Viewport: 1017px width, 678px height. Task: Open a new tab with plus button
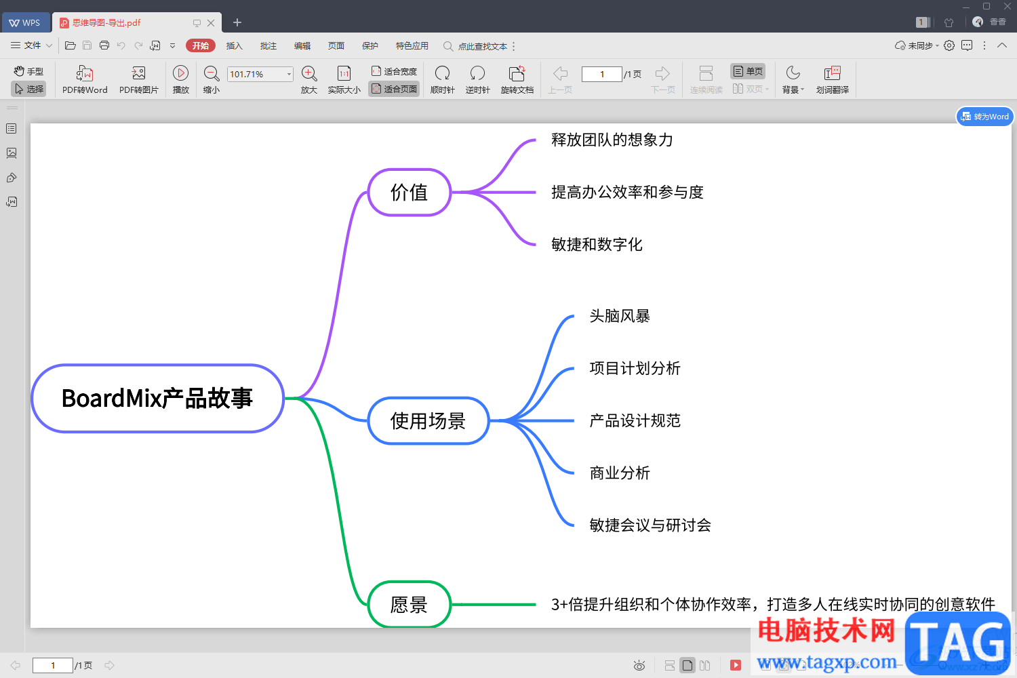237,22
